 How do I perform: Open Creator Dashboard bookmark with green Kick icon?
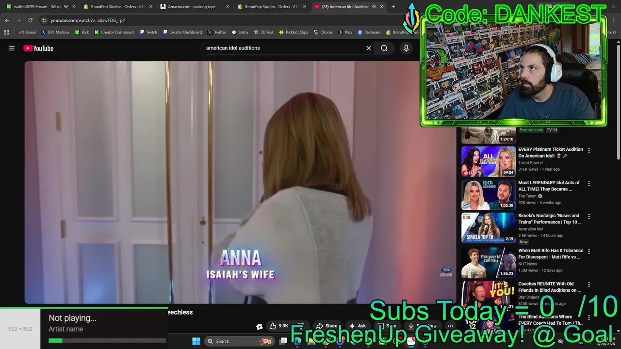(x=114, y=32)
